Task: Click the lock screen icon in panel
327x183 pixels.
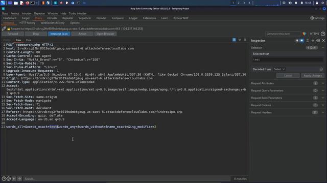Action: coord(317,3)
